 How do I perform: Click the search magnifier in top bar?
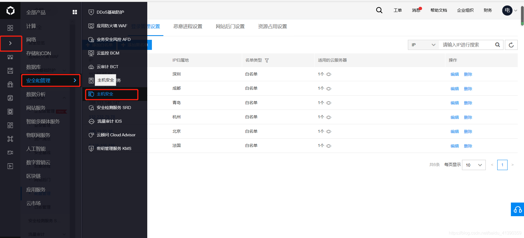click(x=379, y=10)
